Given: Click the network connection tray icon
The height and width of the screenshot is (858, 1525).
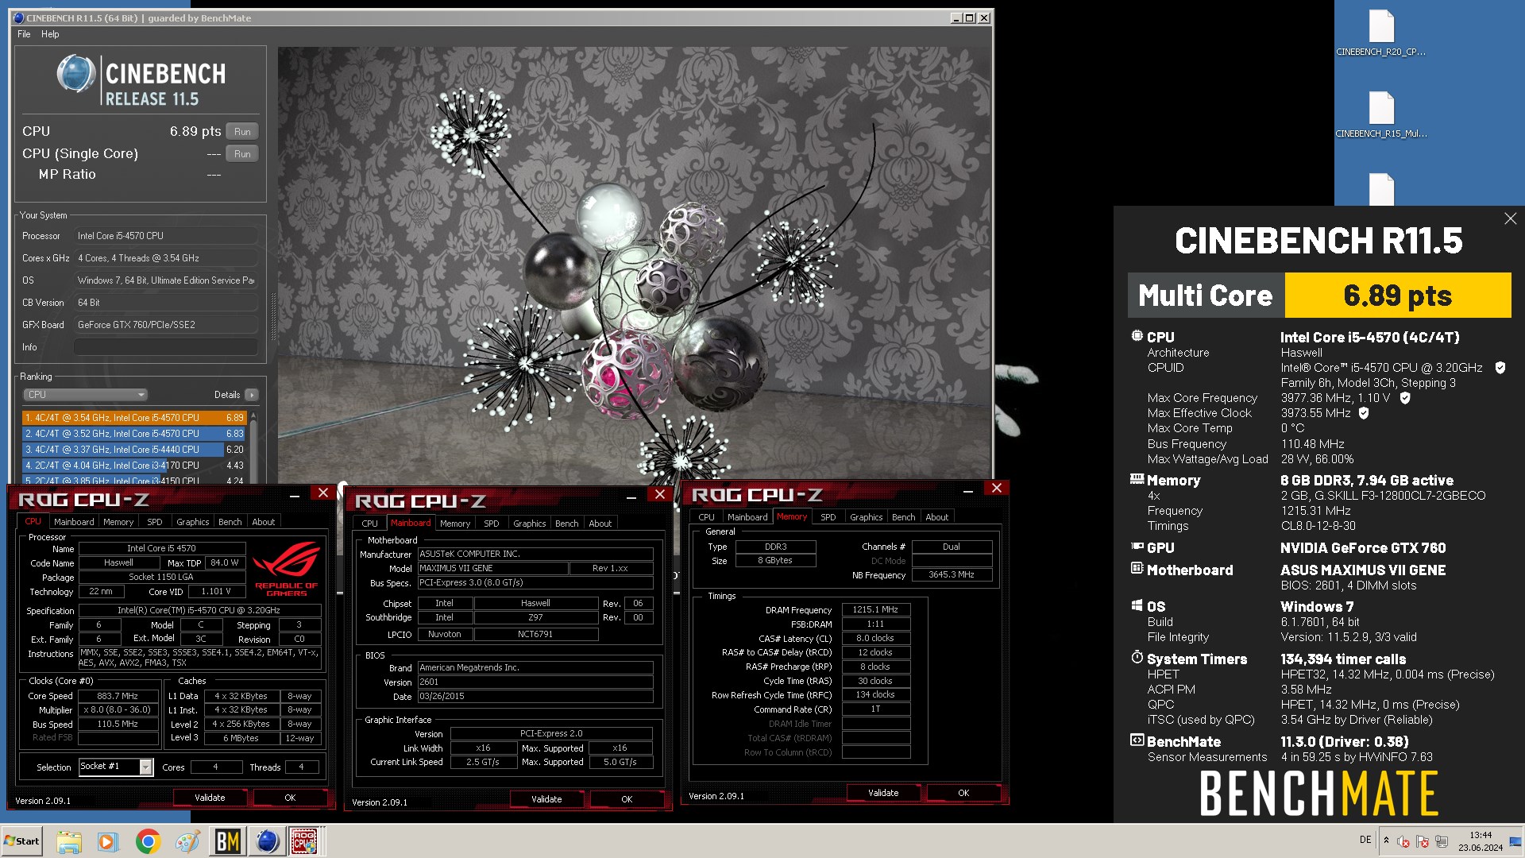Looking at the screenshot, I should click(x=1442, y=841).
